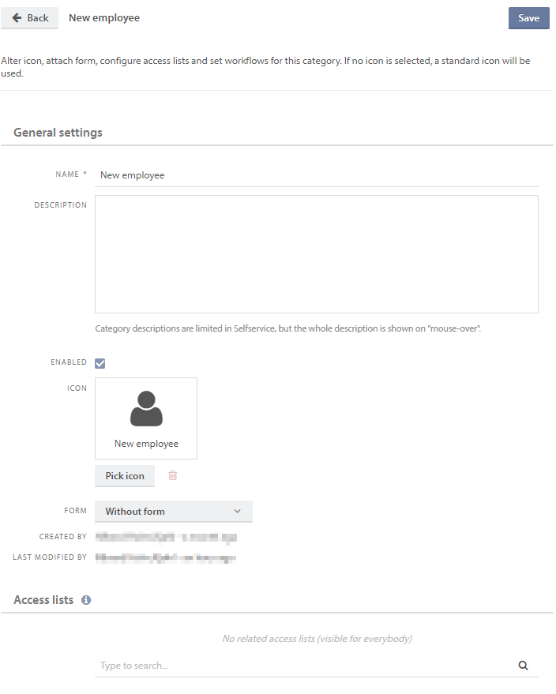Click the magnifier search icon
556x694 pixels.
[523, 666]
